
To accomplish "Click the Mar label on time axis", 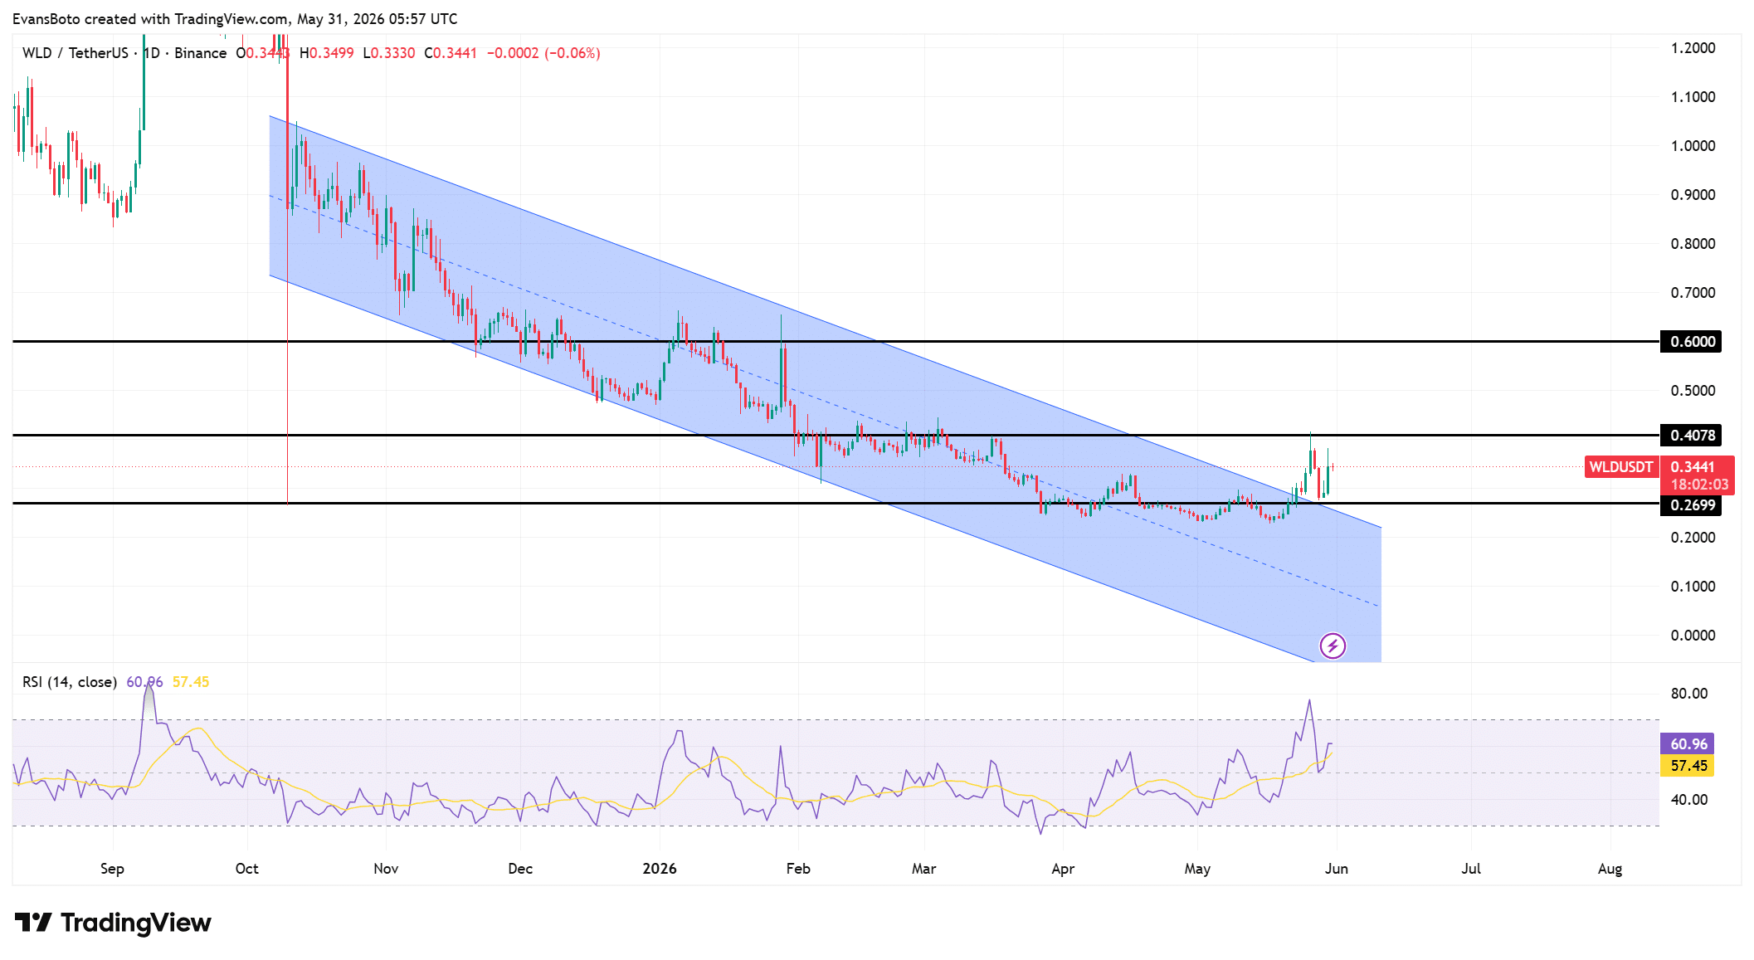I will (x=923, y=869).
